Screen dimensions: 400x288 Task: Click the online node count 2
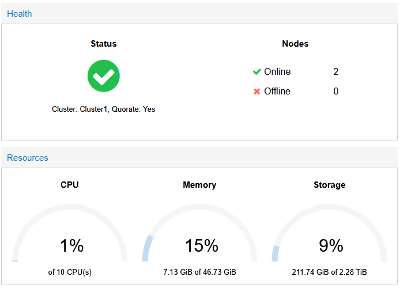pyautogui.click(x=335, y=72)
